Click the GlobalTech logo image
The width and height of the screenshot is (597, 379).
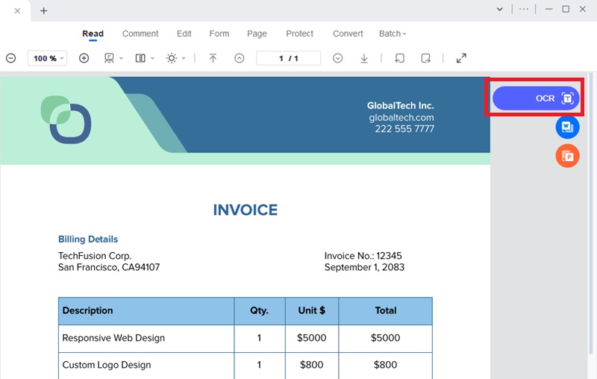[66, 119]
